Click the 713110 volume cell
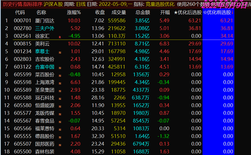The height and width of the screenshot is (155, 251). click(117, 43)
